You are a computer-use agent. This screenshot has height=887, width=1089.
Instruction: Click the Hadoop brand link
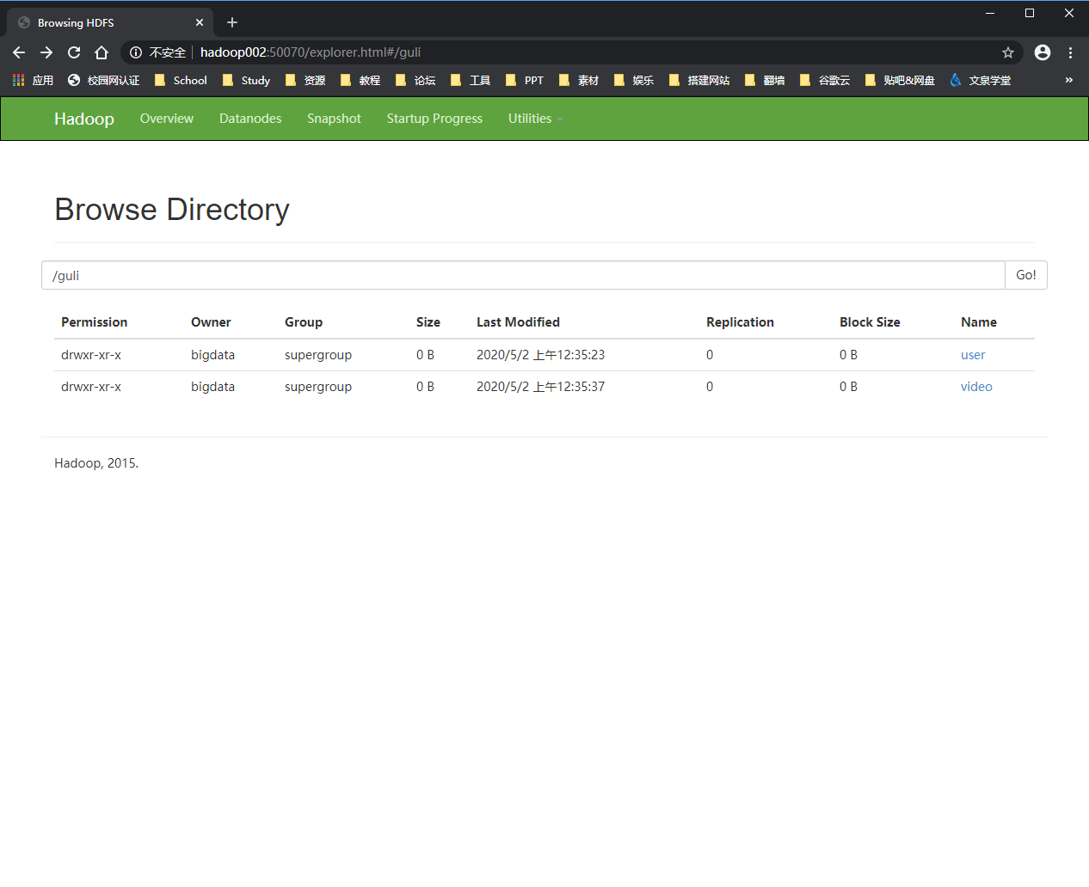[84, 119]
